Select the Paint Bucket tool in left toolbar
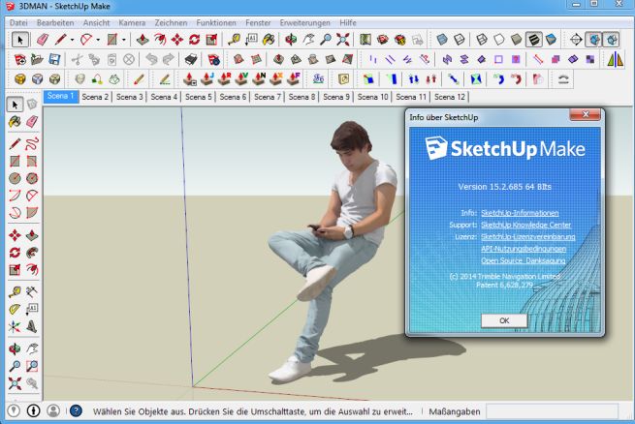Image resolution: width=635 pixels, height=424 pixels. 15,122
